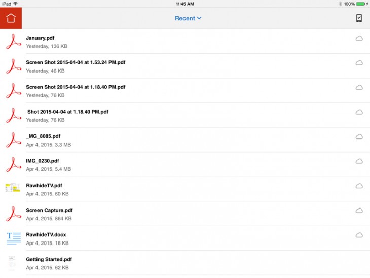Screen dimensions: 370x278
Task: Tap cloud icon for Screen Shot 1.53.24 PM.pdf
Action: click(359, 63)
